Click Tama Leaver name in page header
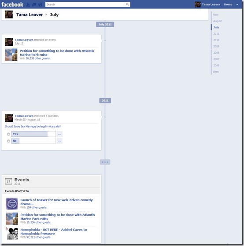 (30, 15)
